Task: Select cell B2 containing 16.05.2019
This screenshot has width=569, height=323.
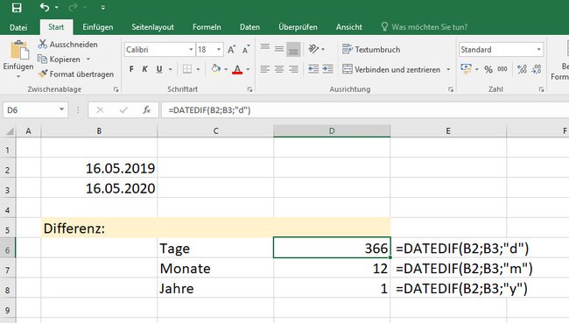Action: coord(99,168)
